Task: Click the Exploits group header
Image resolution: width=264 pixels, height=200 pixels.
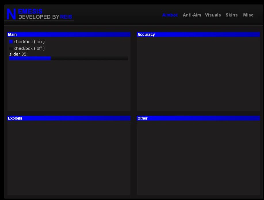Action: (69, 118)
